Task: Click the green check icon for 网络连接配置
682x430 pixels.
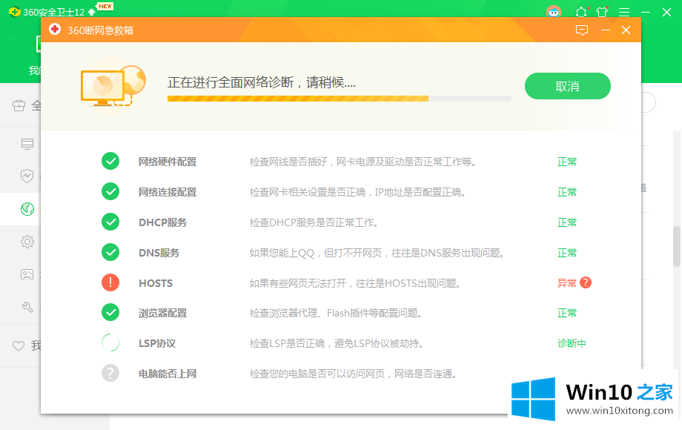Action: [x=110, y=191]
